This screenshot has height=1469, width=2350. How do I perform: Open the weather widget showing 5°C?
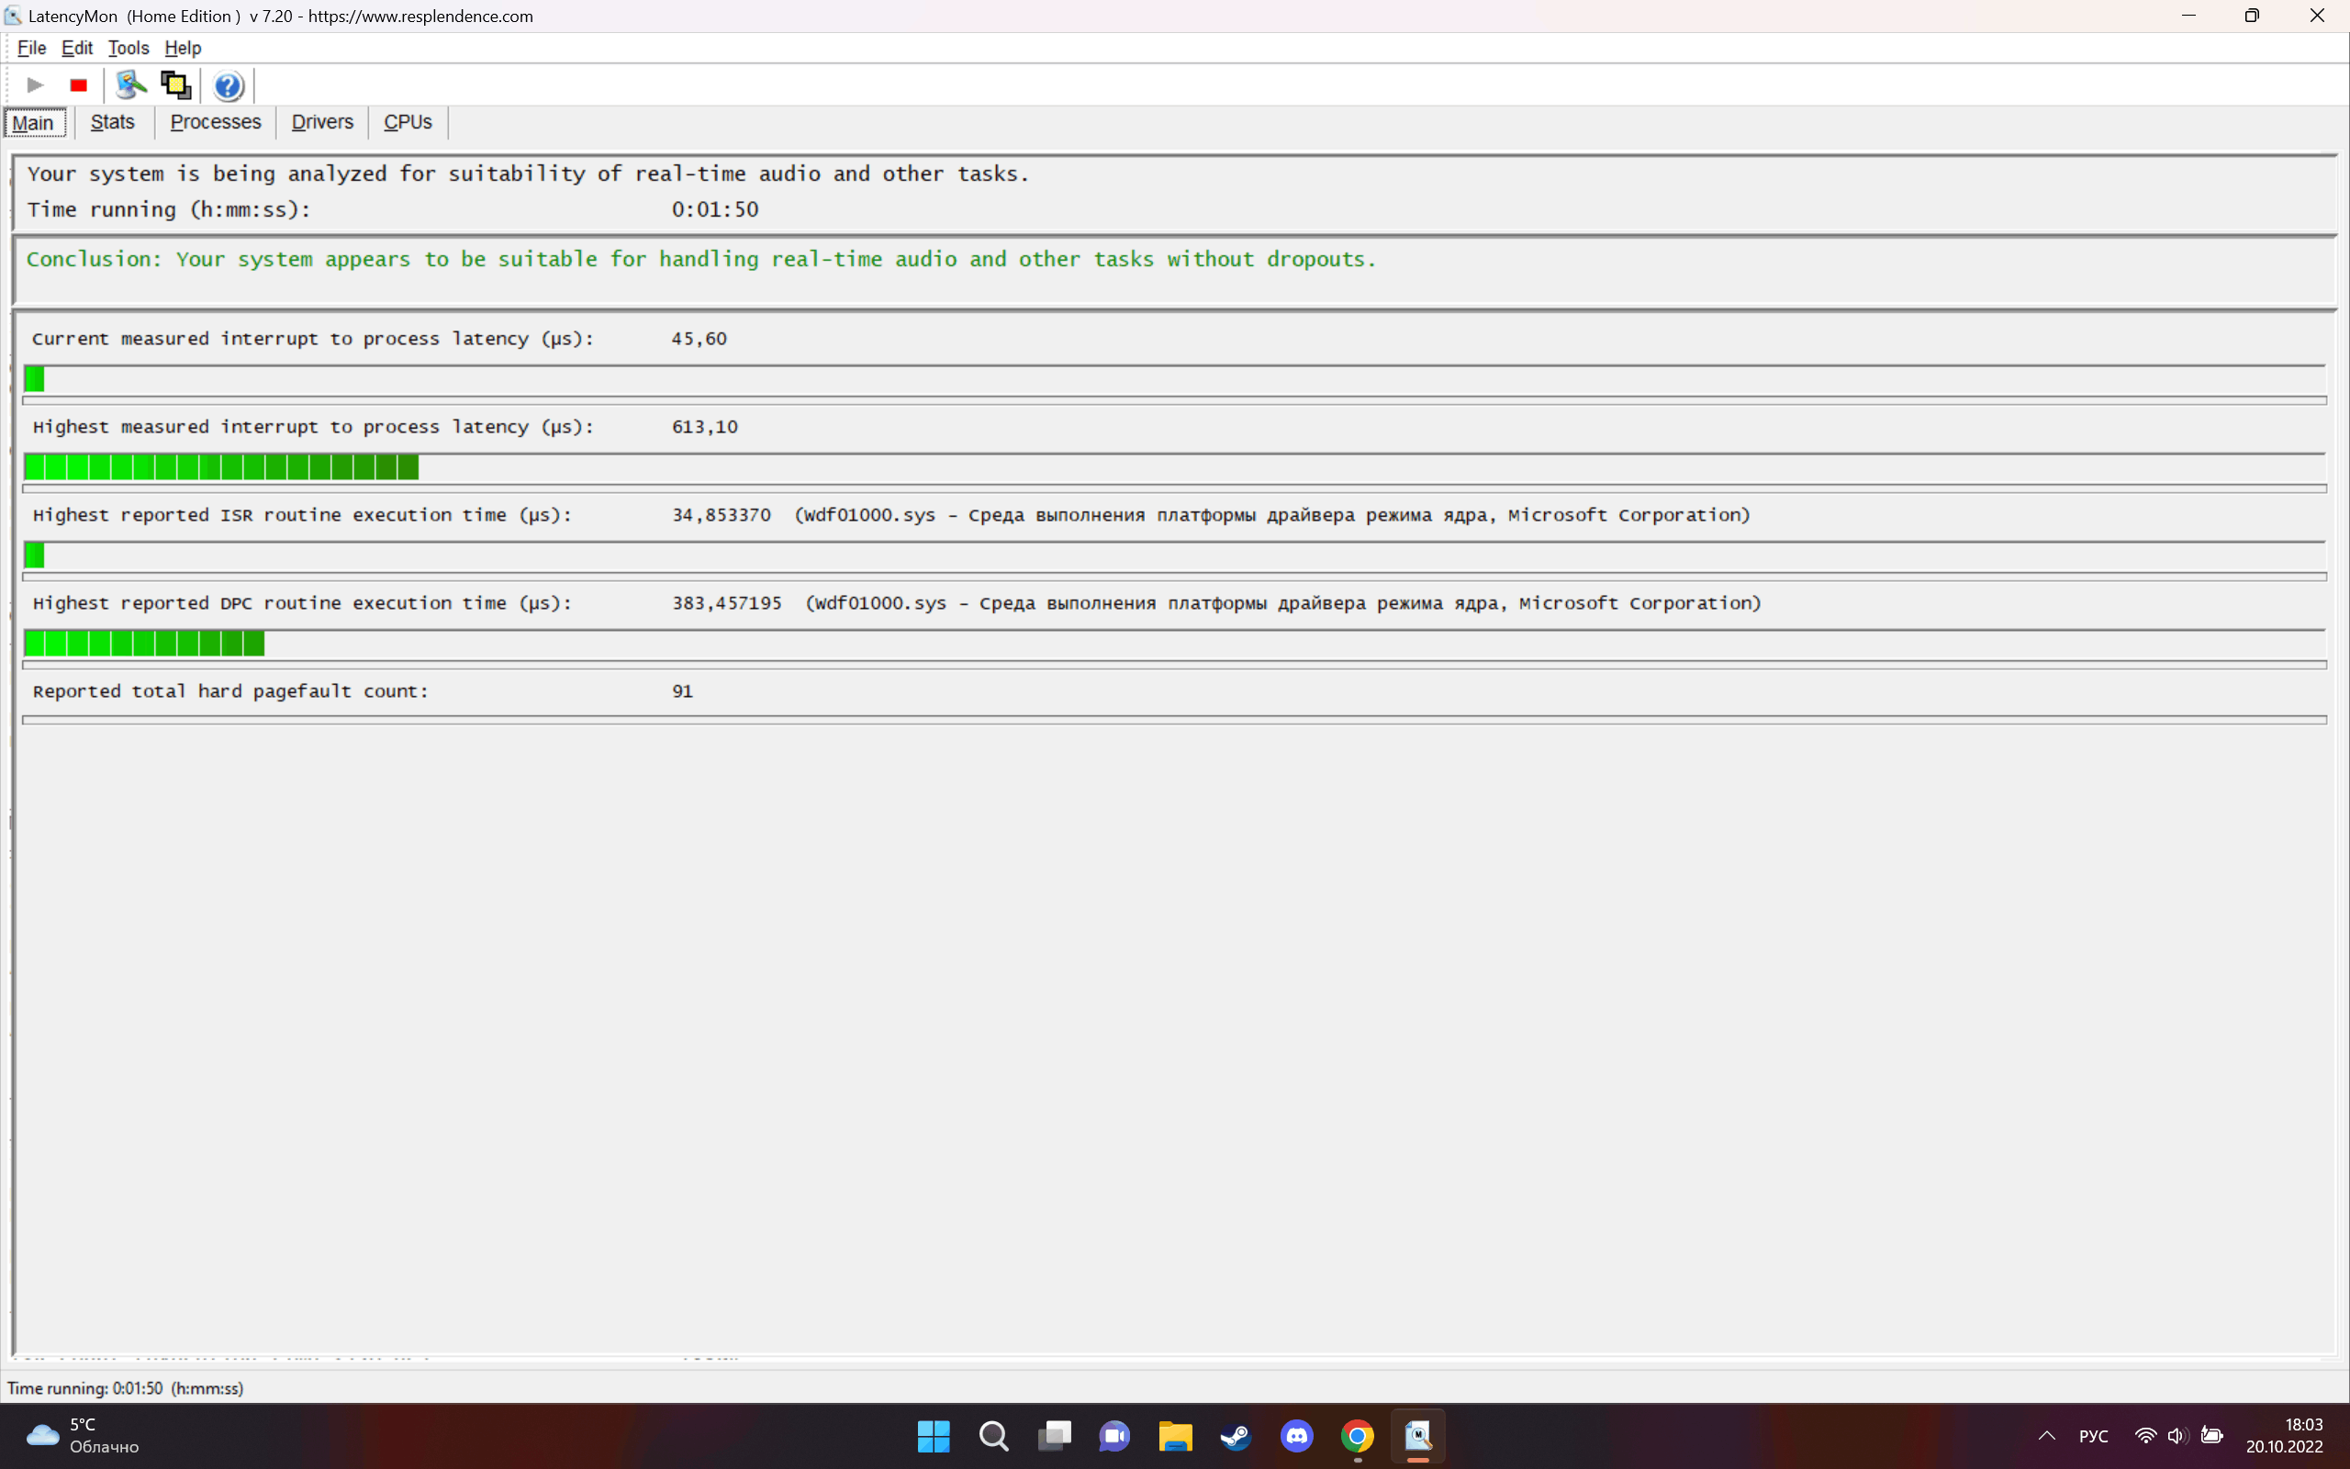click(x=84, y=1436)
